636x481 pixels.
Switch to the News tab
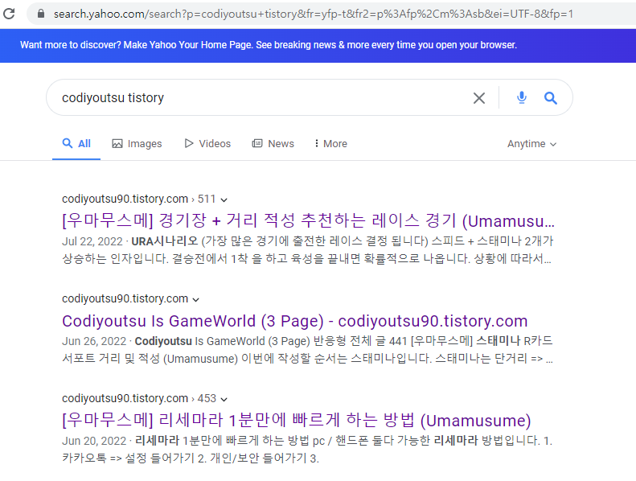pos(273,144)
